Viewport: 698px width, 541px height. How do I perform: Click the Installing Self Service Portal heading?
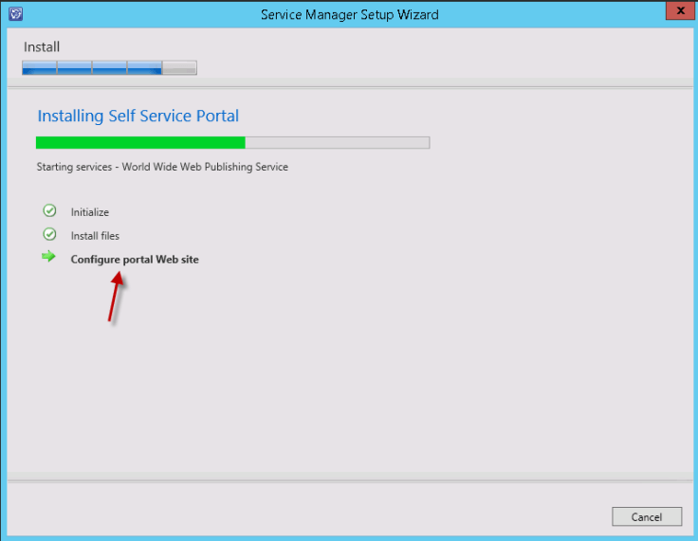point(138,117)
